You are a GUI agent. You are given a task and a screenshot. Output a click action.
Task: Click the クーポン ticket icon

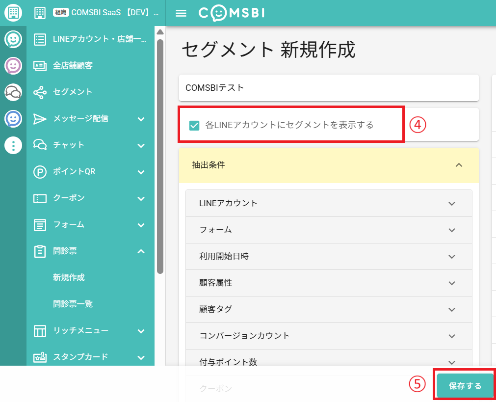(40, 198)
